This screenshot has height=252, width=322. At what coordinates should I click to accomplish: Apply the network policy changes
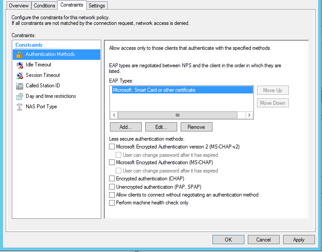299,240
